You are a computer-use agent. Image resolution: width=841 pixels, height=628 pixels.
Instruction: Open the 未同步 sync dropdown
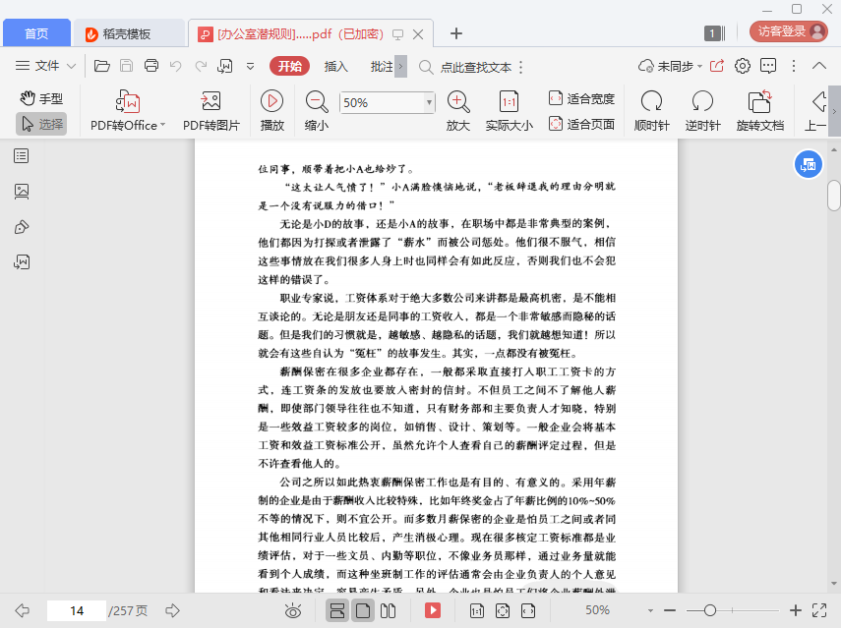(x=671, y=67)
